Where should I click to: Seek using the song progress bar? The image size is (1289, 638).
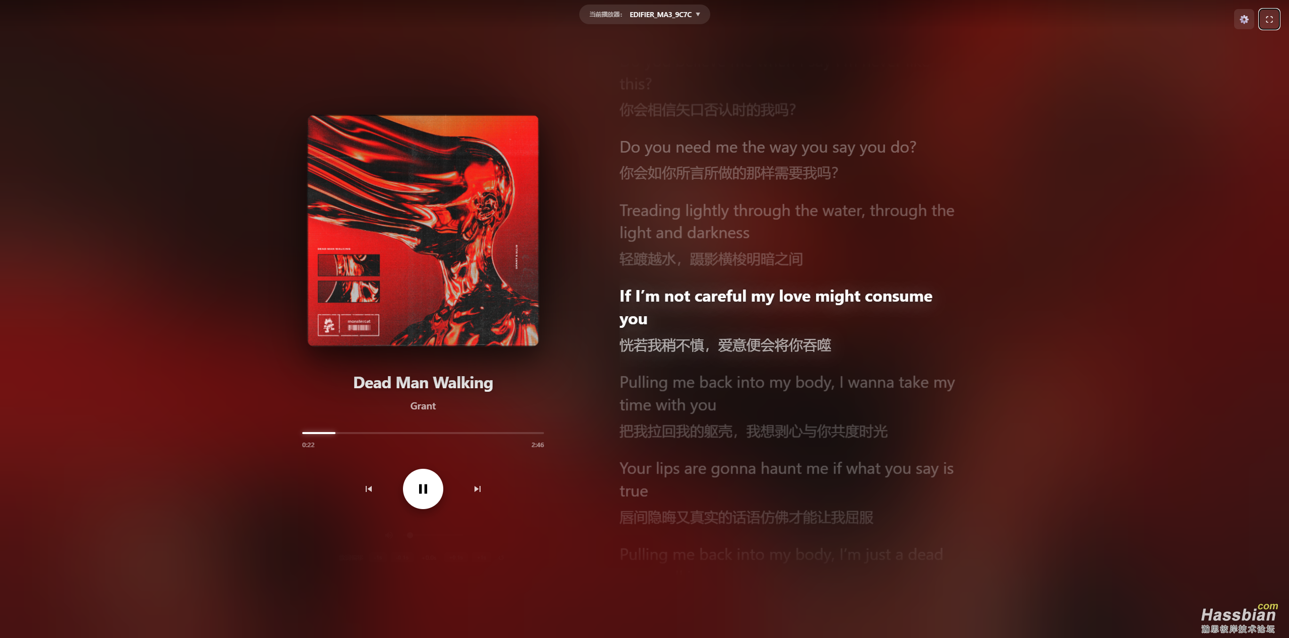point(423,433)
